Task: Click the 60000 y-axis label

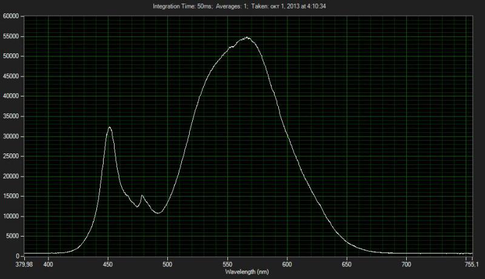Action: pyautogui.click(x=12, y=16)
